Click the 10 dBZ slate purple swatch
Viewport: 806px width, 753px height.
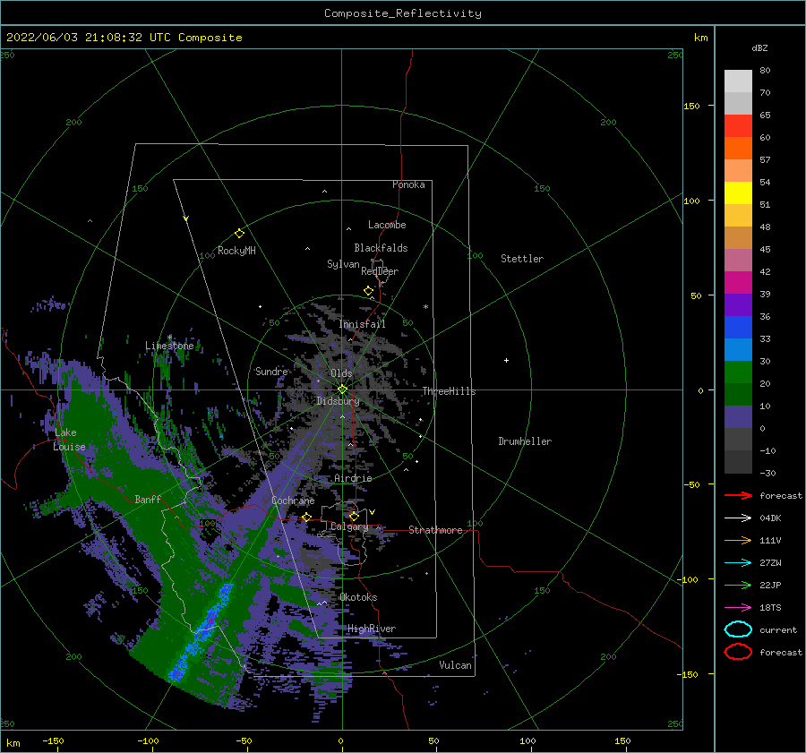tap(738, 416)
